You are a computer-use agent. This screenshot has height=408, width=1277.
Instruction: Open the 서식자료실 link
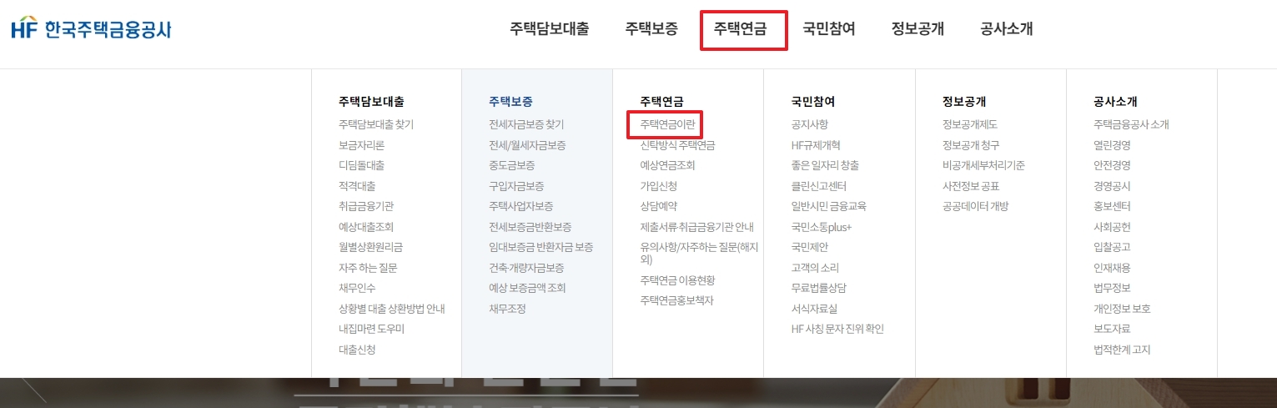click(814, 309)
